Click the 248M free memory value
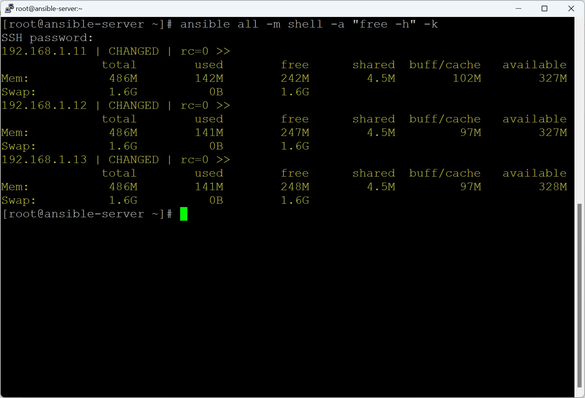Viewport: 585px width, 398px height. tap(295, 187)
